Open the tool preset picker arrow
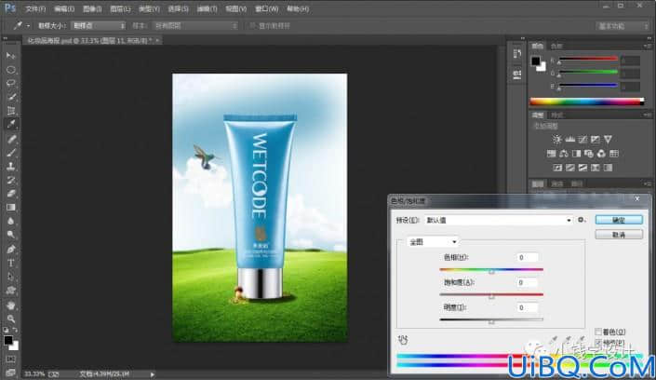656x380 pixels. (x=28, y=26)
